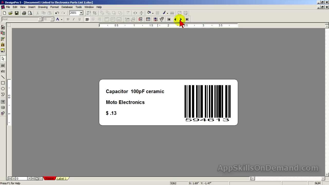Save the document with the floppy disk icon
Viewport: 329px width, 185px height.
[17, 13]
